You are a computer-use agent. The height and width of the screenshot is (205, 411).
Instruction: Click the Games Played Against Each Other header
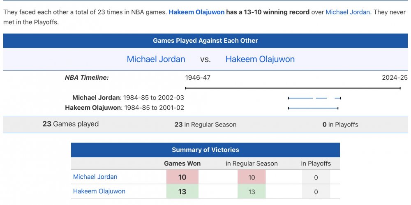coord(205,41)
